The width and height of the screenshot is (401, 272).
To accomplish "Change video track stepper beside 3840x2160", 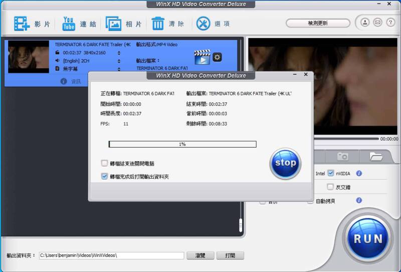I will (x=119, y=53).
